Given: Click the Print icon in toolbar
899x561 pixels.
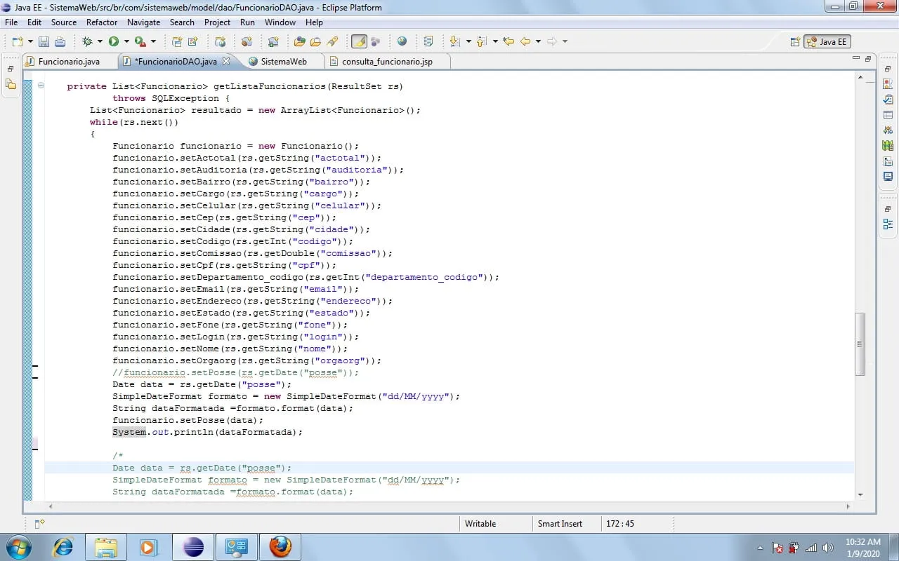Looking at the screenshot, I should [60, 42].
